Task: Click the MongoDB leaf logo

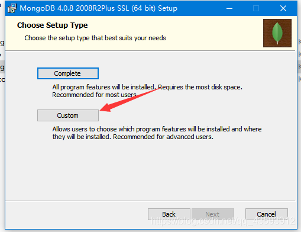Action: (x=277, y=33)
